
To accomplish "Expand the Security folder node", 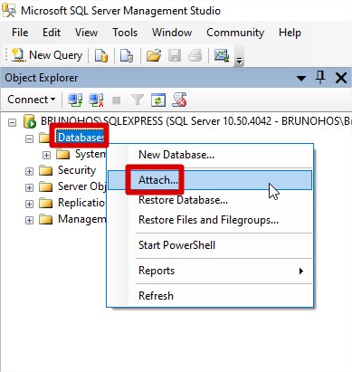I will click(29, 171).
